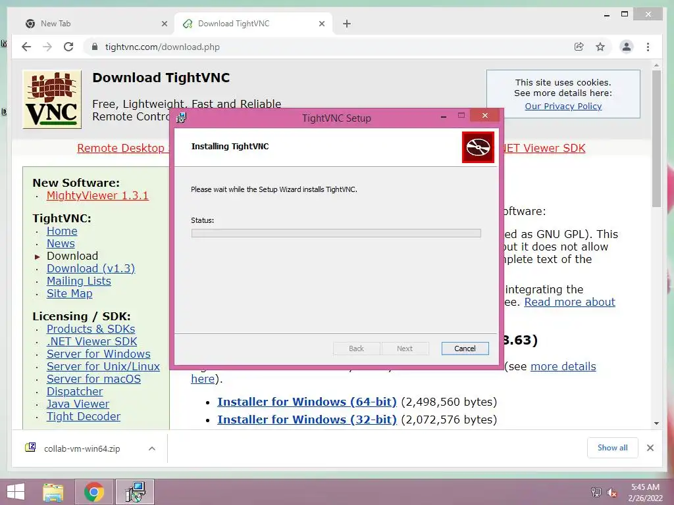The width and height of the screenshot is (674, 505).
Task: Open Our Privacy Policy link
Action: 563,106
